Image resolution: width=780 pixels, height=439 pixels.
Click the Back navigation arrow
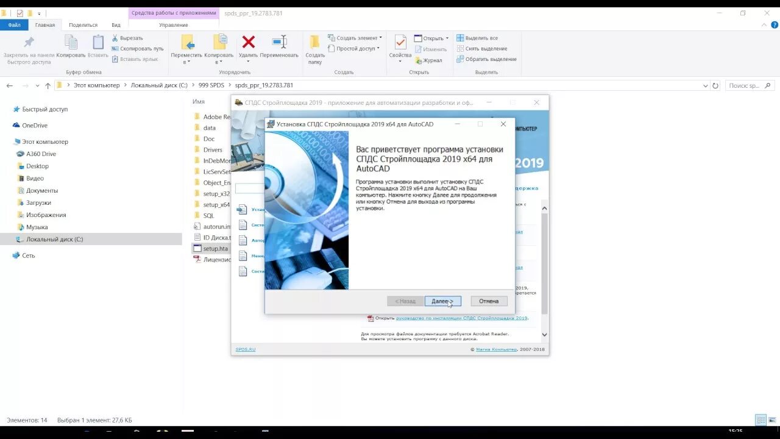tap(10, 86)
